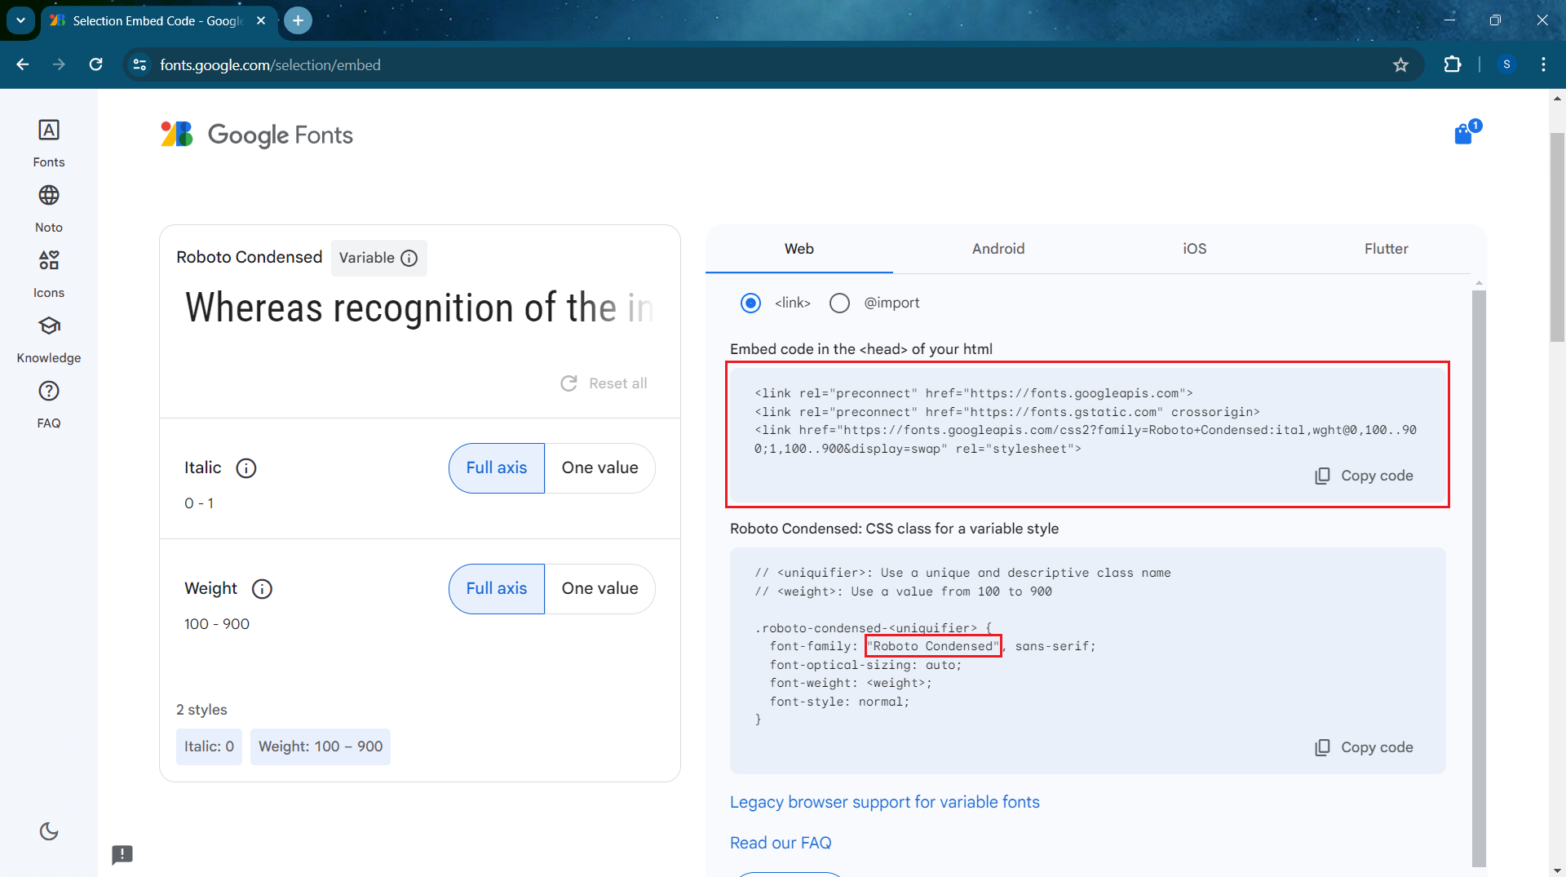Switch to the Flutter tab
Screen dimensions: 1566x877
point(1386,249)
